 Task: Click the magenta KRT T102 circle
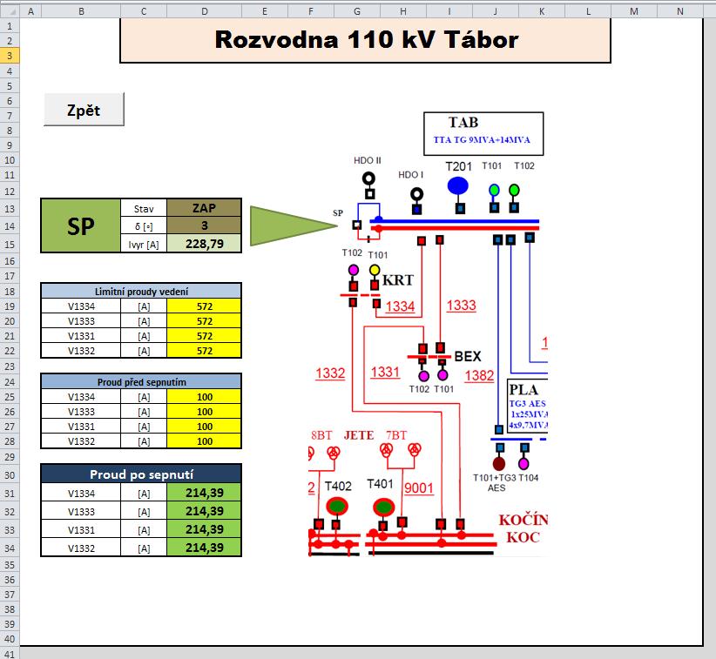tap(354, 270)
